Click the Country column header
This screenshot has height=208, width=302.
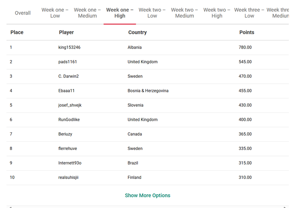(x=138, y=32)
